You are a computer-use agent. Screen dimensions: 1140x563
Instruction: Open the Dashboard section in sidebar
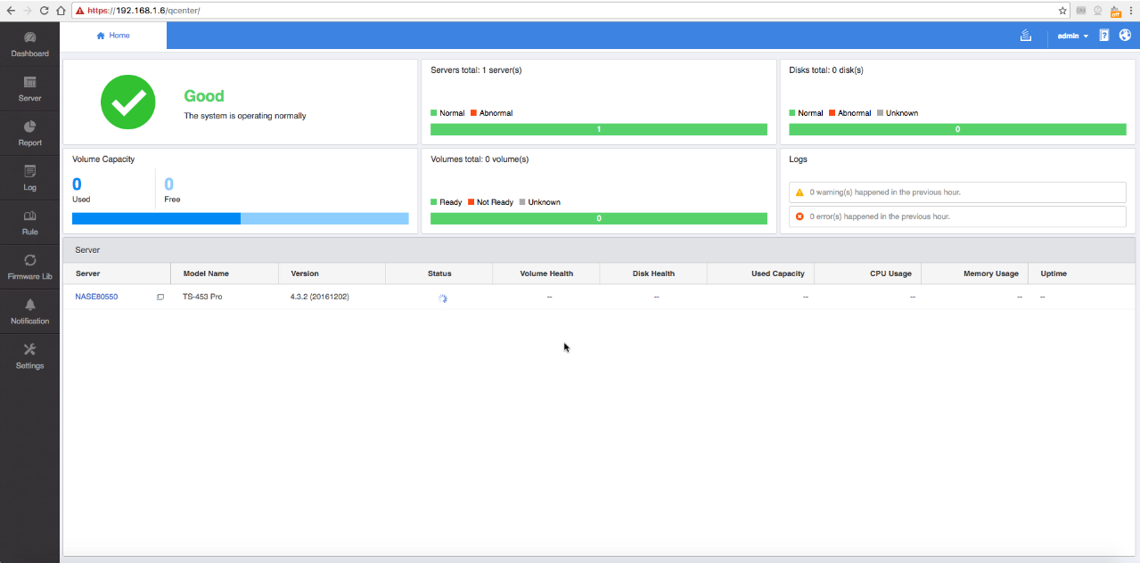[x=29, y=45]
